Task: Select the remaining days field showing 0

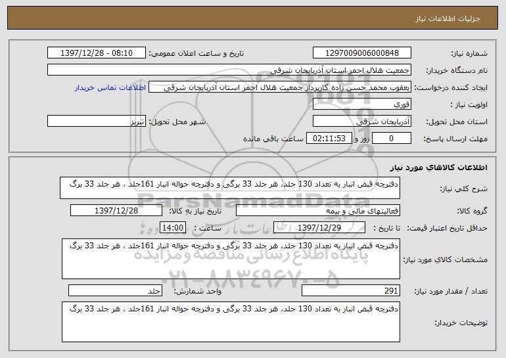Action: coord(392,139)
